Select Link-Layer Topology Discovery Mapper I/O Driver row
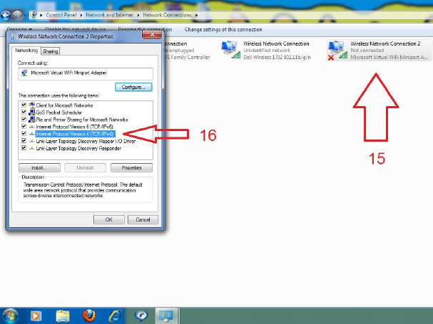Screen dimensions: 433x324 [86, 141]
